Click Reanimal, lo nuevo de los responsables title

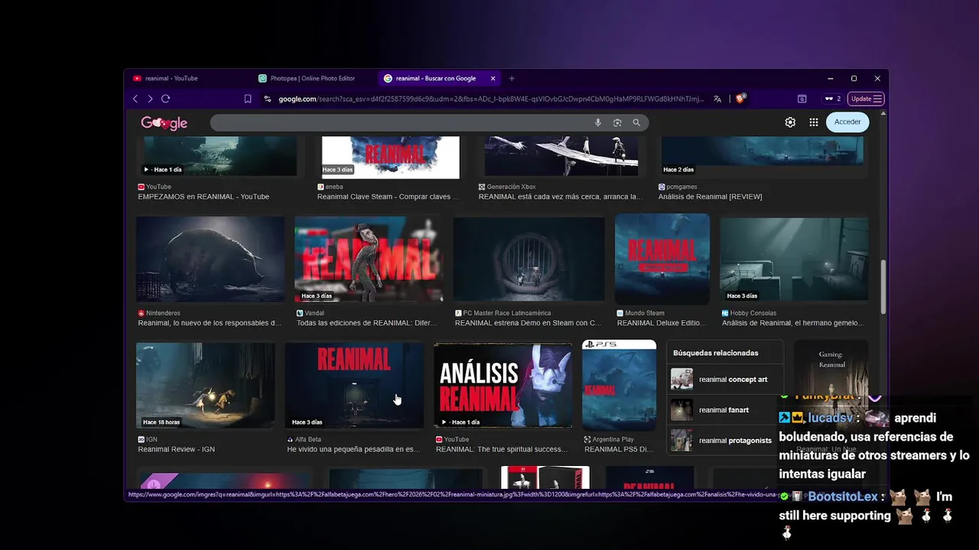210,322
